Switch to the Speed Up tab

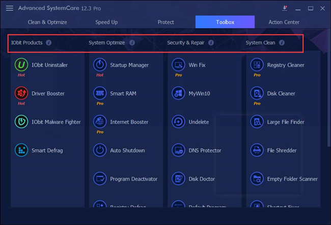pyautogui.click(x=106, y=22)
